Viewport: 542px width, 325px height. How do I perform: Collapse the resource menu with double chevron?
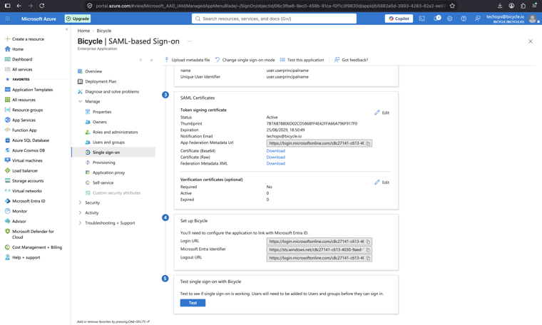[x=151, y=60]
